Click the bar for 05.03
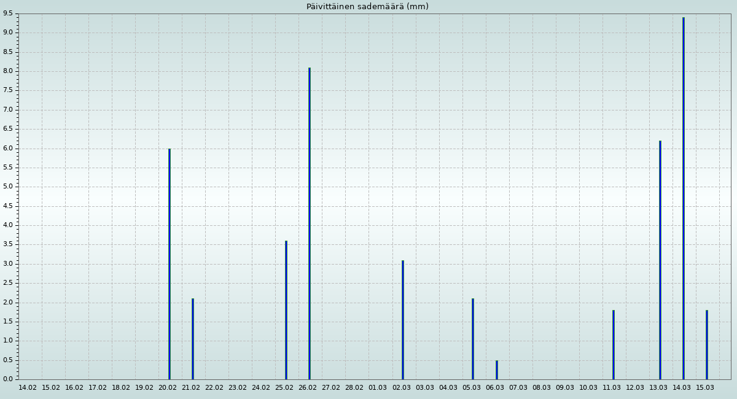The width and height of the screenshot is (737, 399). coord(473,339)
